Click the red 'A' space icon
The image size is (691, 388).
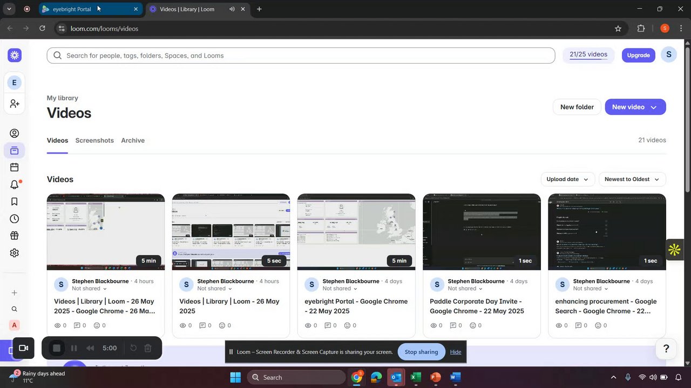point(15,325)
